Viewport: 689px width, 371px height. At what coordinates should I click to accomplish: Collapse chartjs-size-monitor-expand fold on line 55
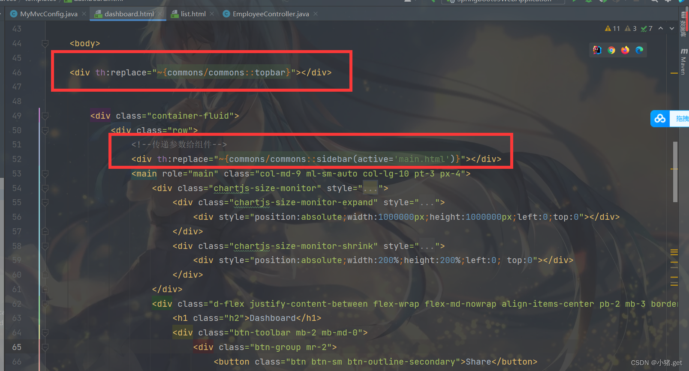click(45, 202)
